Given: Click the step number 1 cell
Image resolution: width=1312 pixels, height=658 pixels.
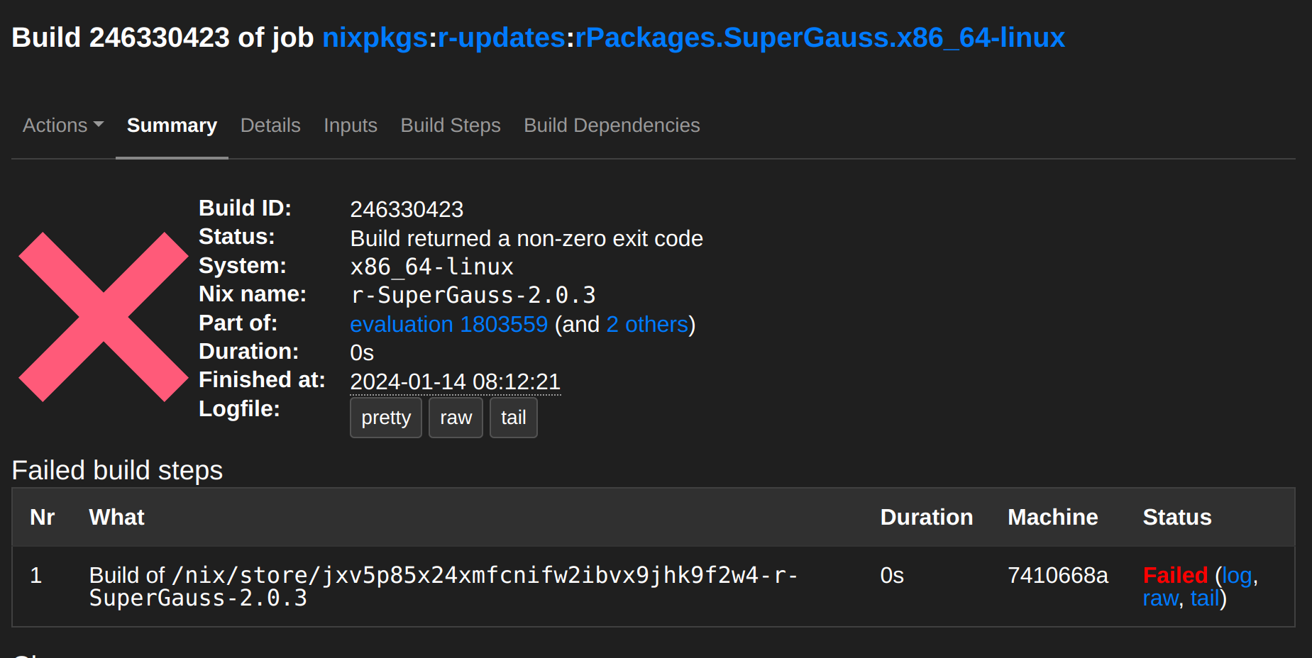Looking at the screenshot, I should click(36, 575).
